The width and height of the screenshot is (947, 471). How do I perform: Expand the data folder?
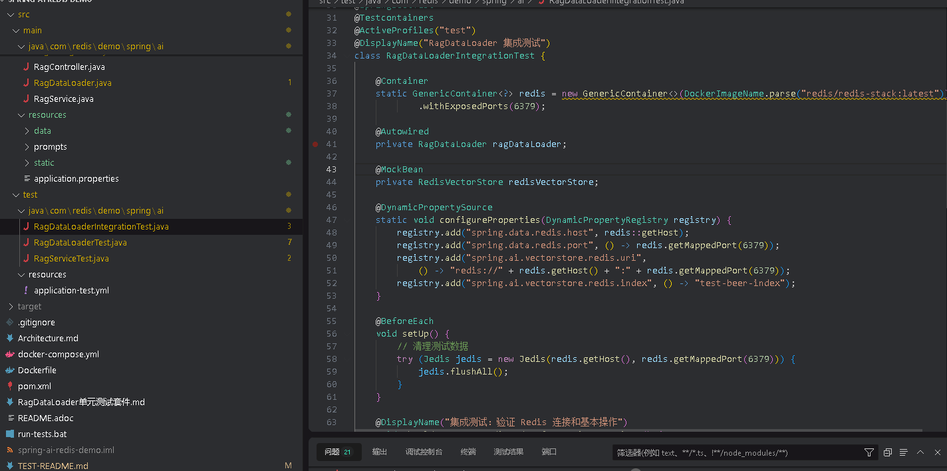coord(42,131)
